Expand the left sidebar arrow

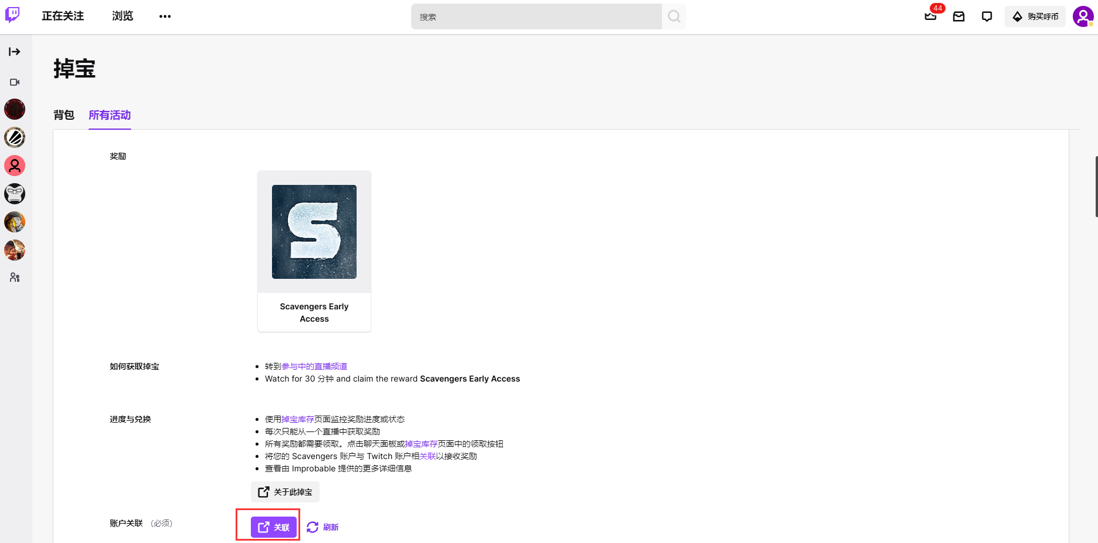[x=15, y=52]
